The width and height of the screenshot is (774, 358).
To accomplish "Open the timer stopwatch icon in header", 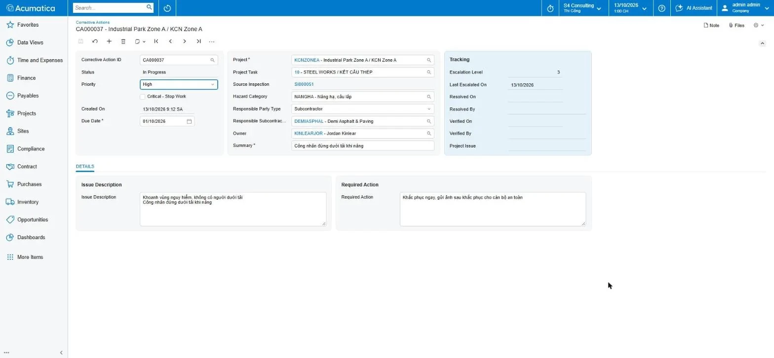I will click(550, 8).
